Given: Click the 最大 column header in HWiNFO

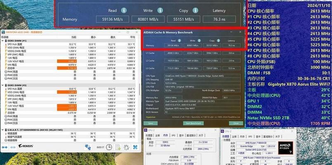Looking at the screenshot, I should click(113, 37).
